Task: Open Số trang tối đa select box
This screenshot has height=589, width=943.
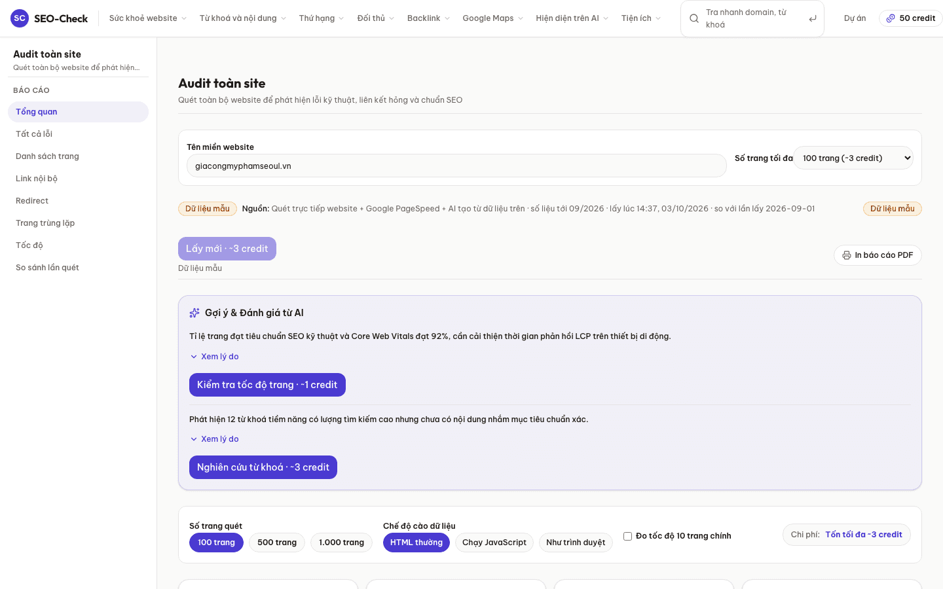Action: pyautogui.click(x=853, y=158)
